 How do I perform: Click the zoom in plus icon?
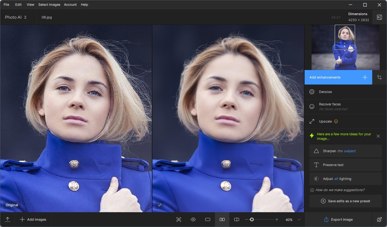tap(277, 219)
